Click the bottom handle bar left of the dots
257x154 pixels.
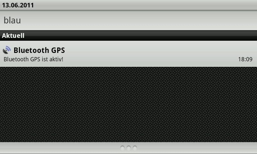(x=60, y=148)
